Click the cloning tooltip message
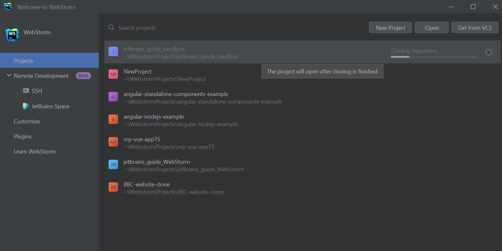Image resolution: width=502 pixels, height=251 pixels. click(x=322, y=72)
